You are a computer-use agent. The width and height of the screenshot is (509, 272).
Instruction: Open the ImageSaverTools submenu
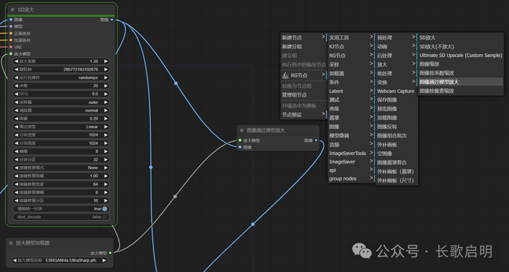pyautogui.click(x=351, y=153)
